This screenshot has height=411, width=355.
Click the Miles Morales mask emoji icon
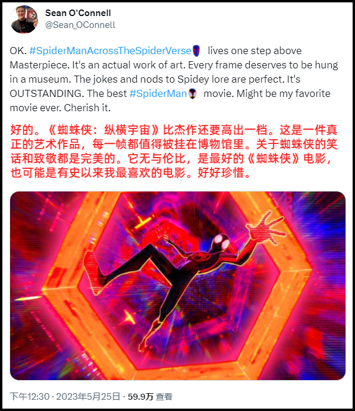(193, 93)
